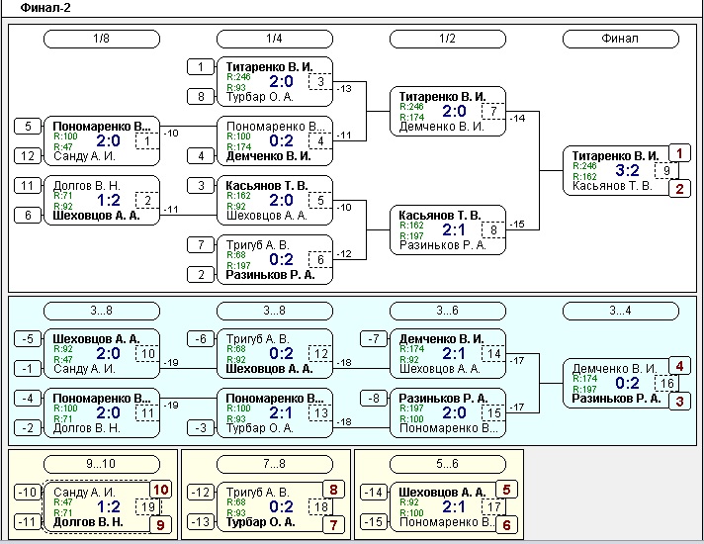Click place badge 5 beside Шеховцов
This screenshot has width=704, height=544.
click(x=506, y=490)
